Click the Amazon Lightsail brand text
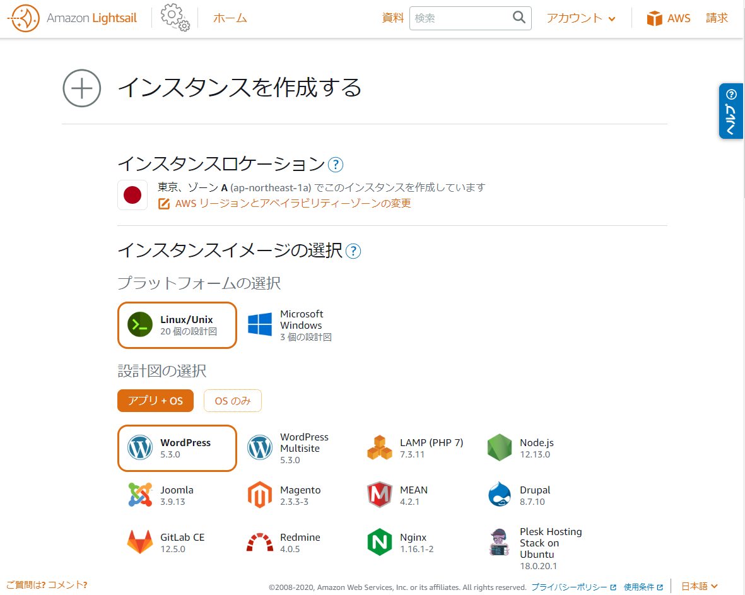 (x=91, y=18)
